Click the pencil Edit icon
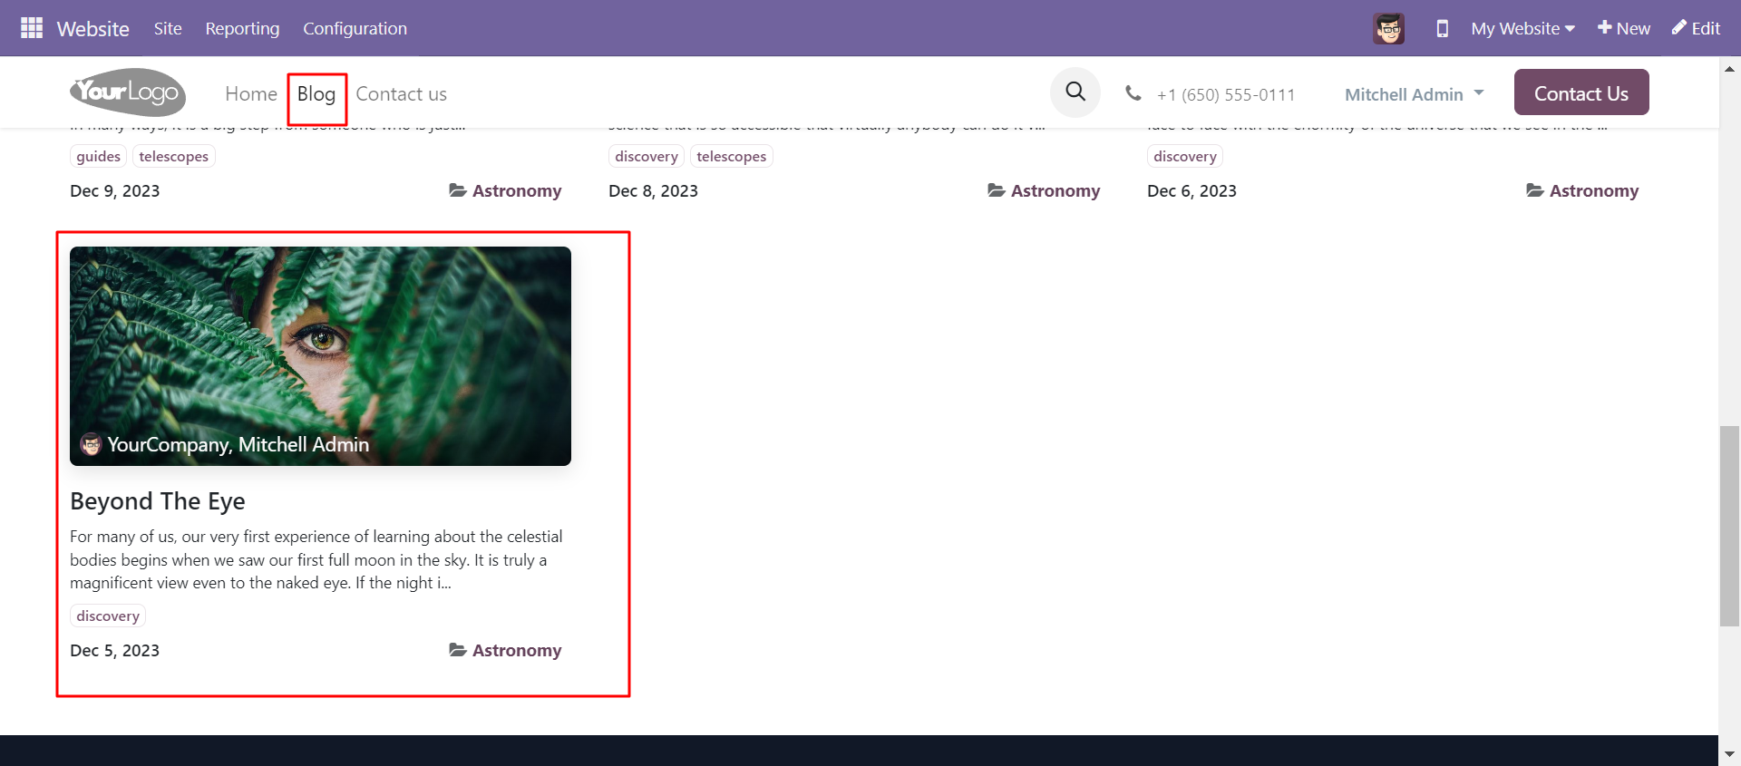 tap(1679, 27)
